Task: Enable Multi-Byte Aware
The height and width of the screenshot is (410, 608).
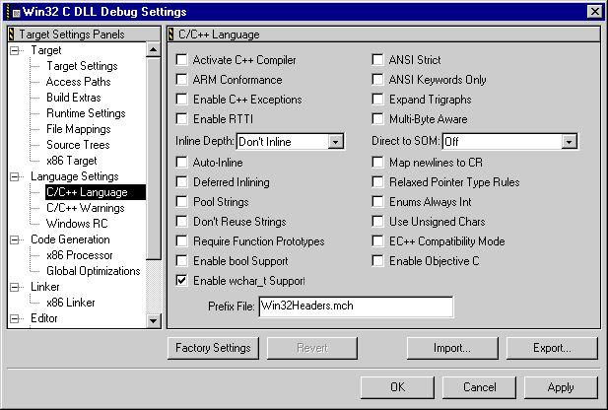Action: pyautogui.click(x=377, y=118)
